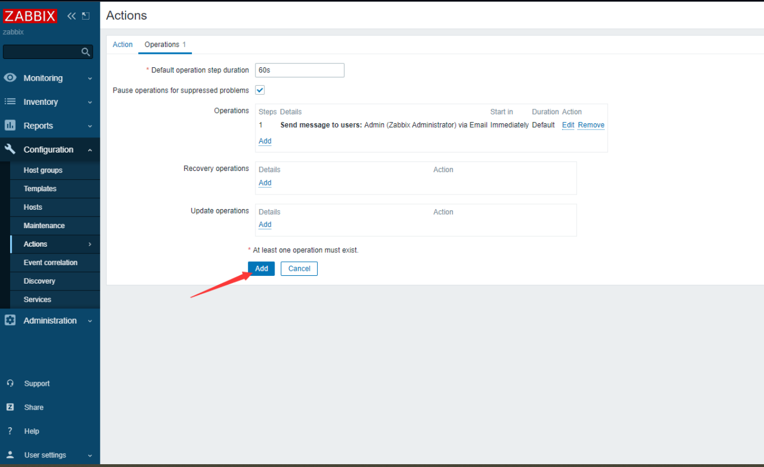Open Templates in sidebar
The height and width of the screenshot is (467, 764).
click(40, 188)
